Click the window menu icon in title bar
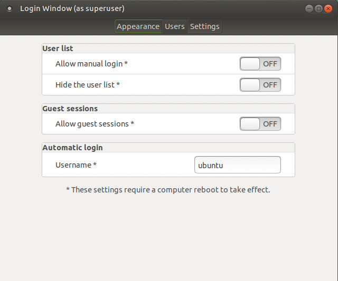The height and width of the screenshot is (281, 338). (10, 8)
